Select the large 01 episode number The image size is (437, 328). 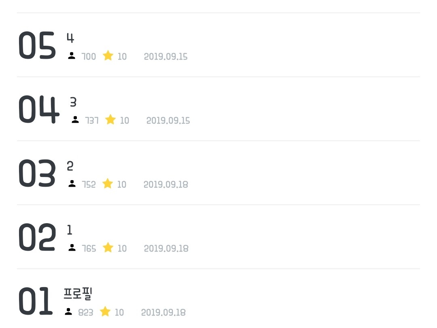35,302
